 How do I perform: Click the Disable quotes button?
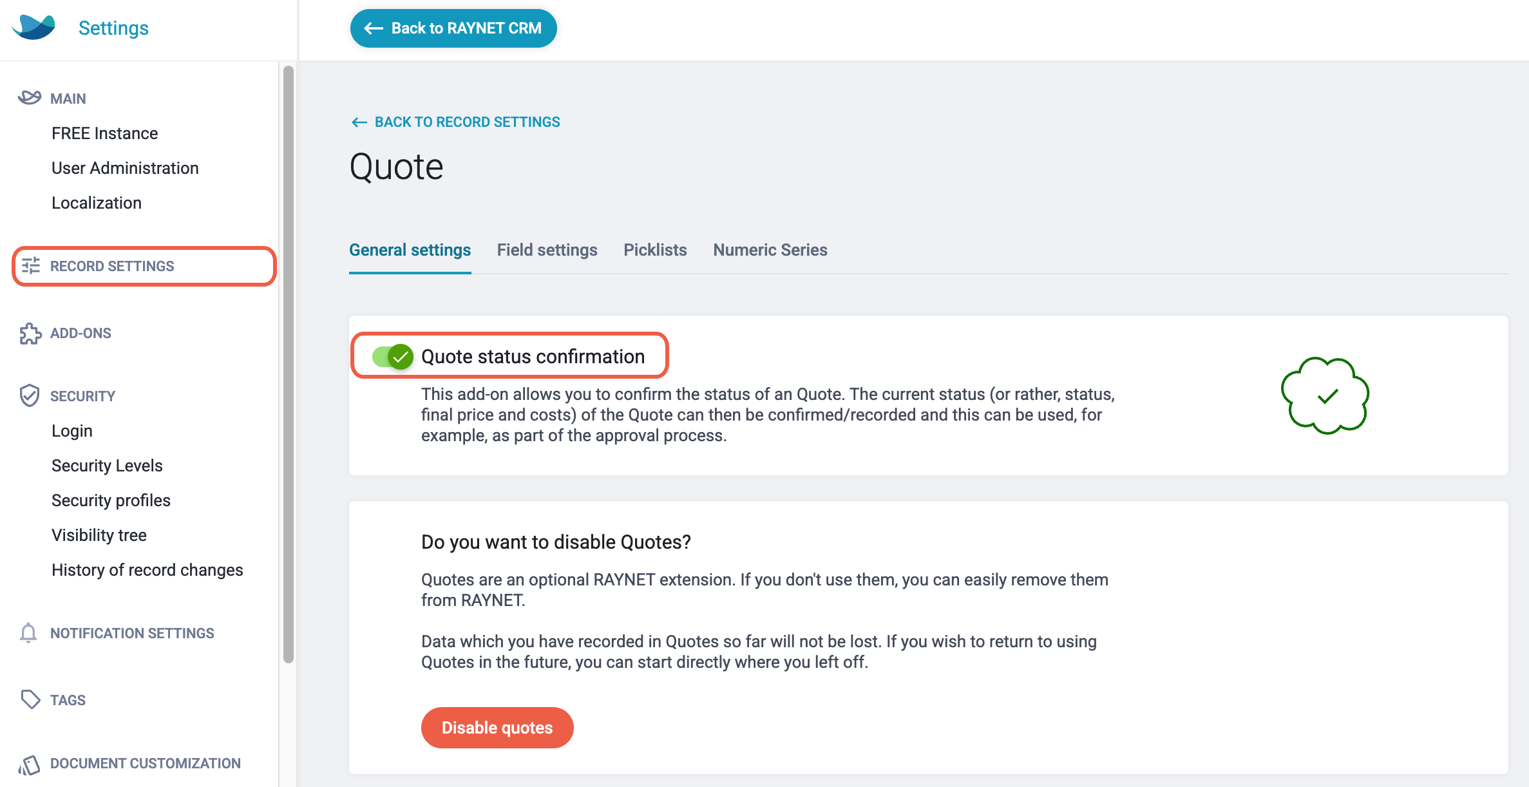(497, 728)
